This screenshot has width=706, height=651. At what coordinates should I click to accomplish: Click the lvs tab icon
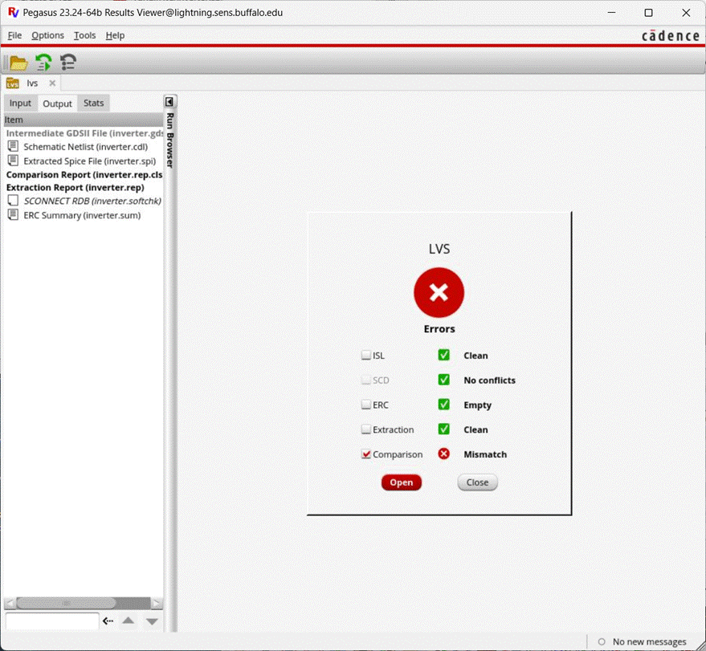14,83
